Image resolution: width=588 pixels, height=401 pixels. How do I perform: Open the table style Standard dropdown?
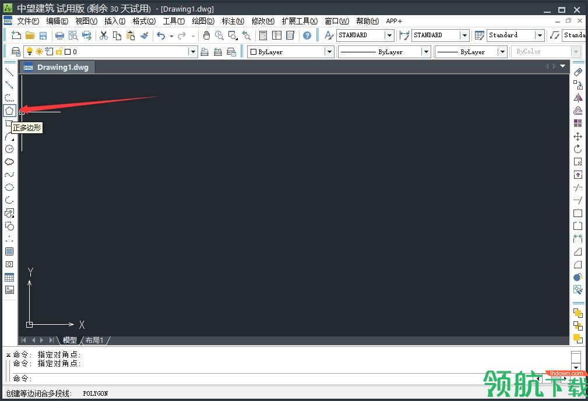pos(540,35)
